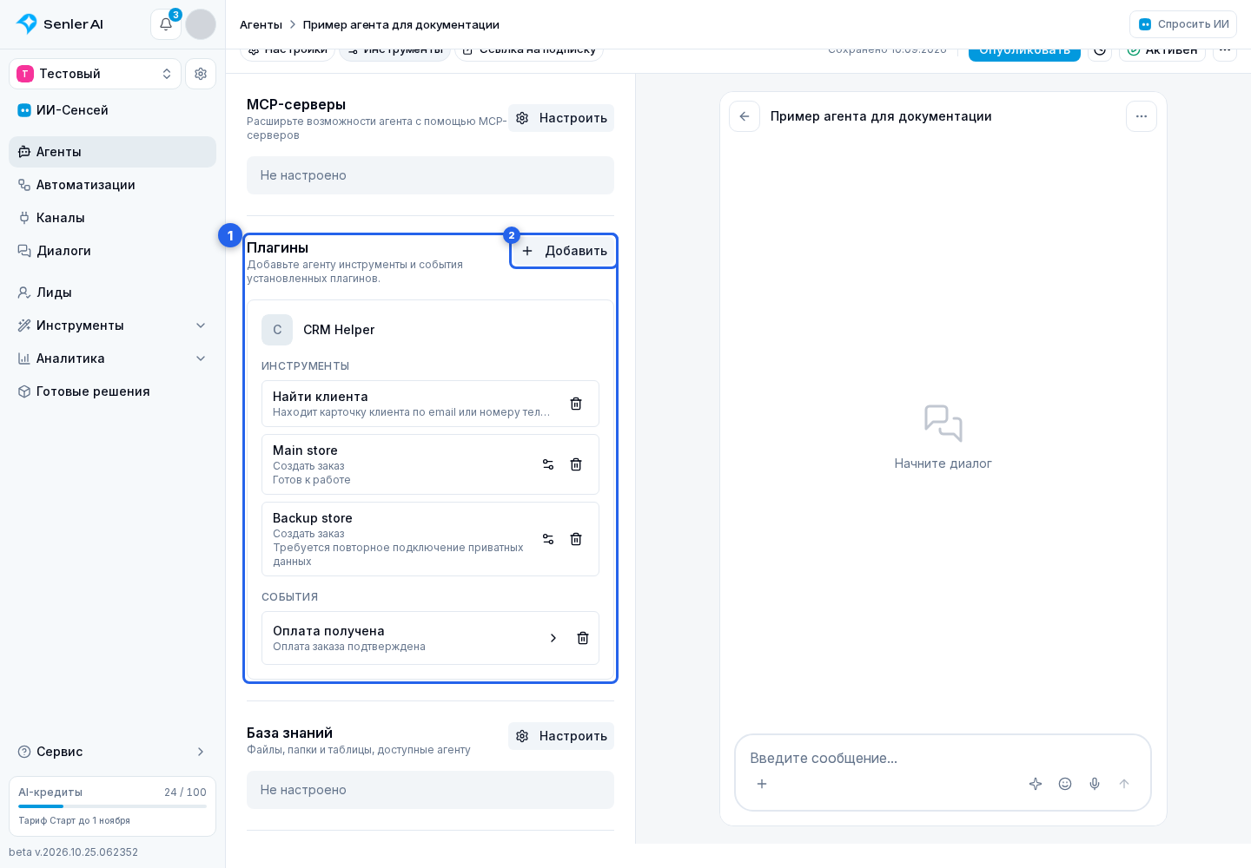Go back using chat preview arrow
The image size is (1251, 868).
(x=745, y=116)
